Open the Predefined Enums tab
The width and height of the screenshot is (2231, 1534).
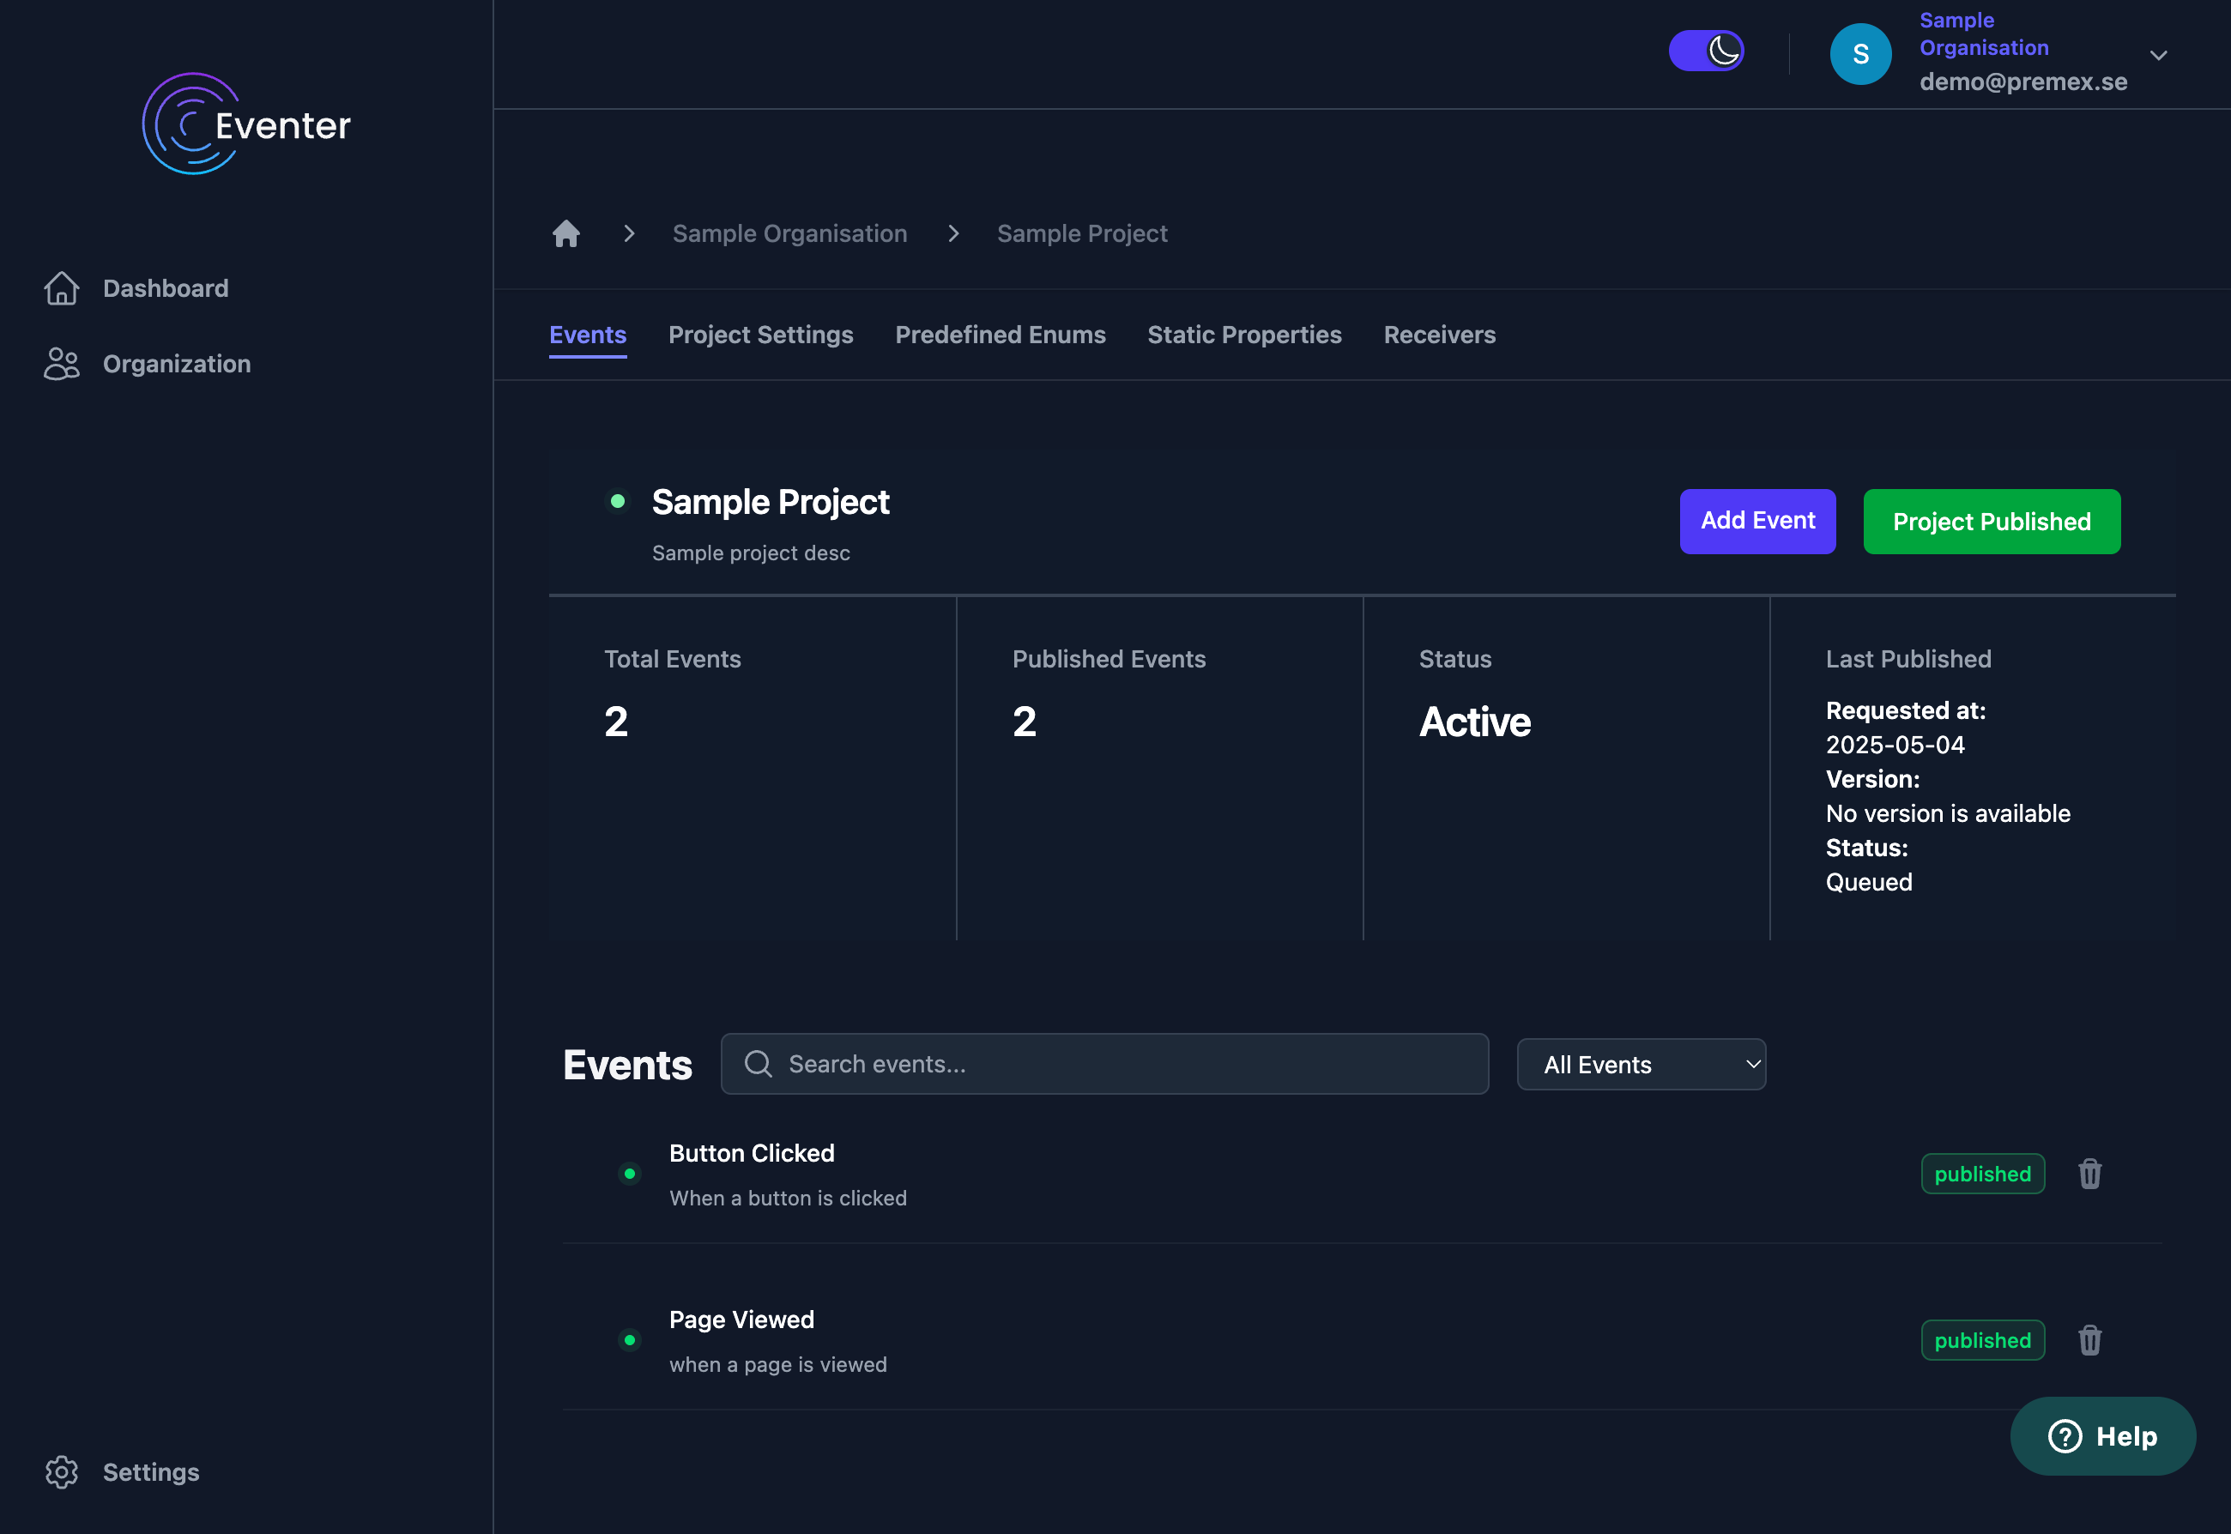coord(1001,335)
